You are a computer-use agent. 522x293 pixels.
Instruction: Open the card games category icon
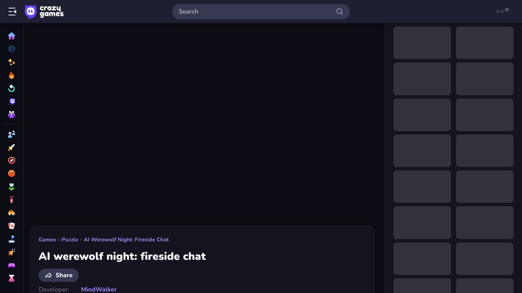[12, 226]
